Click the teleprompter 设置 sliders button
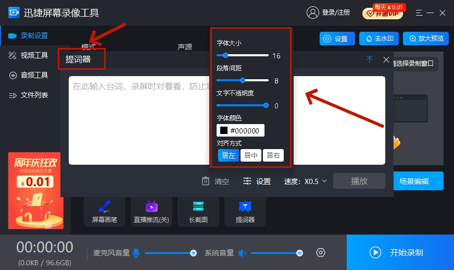454x270 pixels. click(257, 181)
